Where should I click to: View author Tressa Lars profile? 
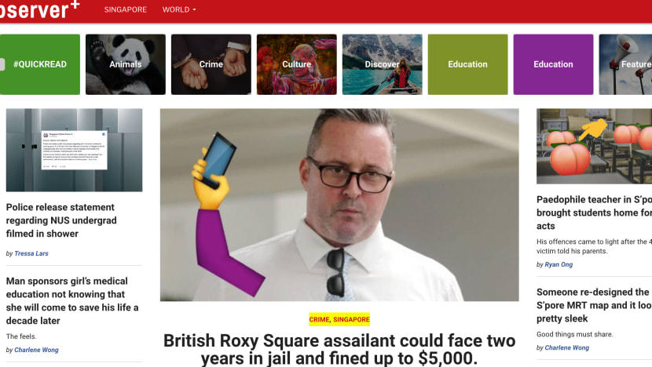pos(31,253)
